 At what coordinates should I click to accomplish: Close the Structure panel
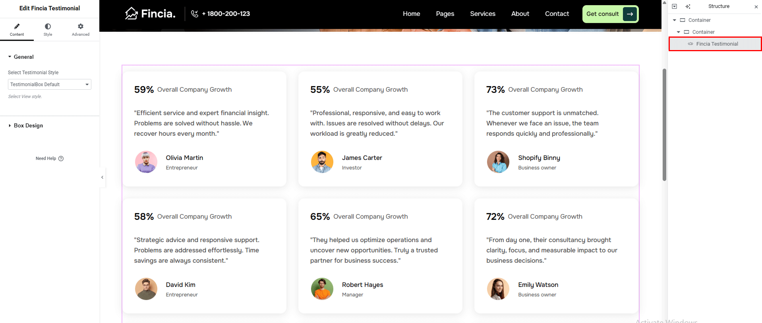(756, 7)
